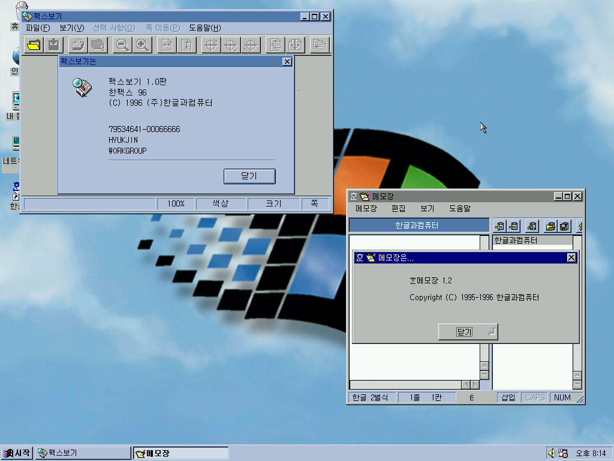Click the 크기 status bar cell

[x=273, y=204]
